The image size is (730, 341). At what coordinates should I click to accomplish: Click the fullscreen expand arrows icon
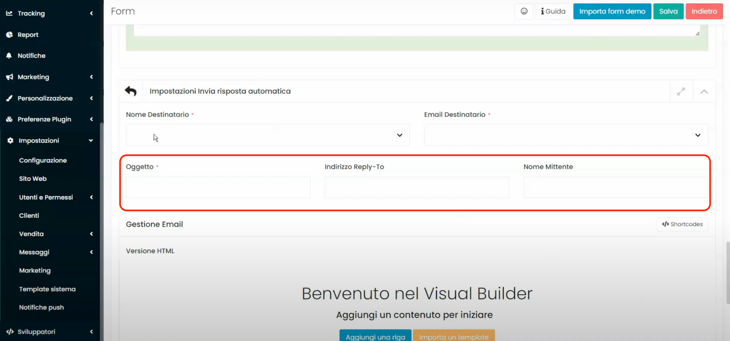click(681, 92)
